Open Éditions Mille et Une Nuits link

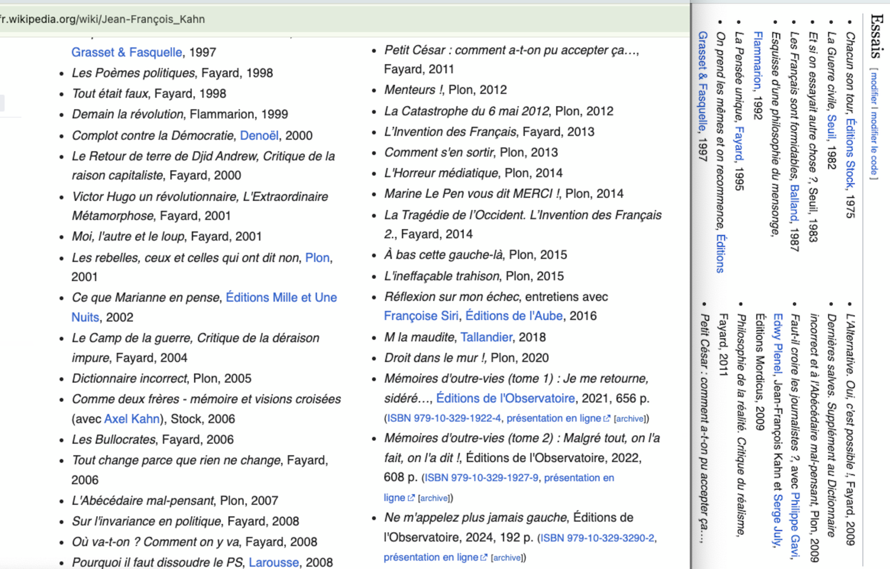click(281, 298)
